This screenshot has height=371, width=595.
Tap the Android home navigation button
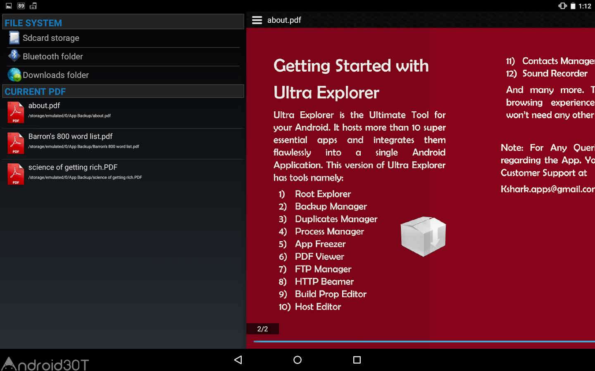click(297, 360)
